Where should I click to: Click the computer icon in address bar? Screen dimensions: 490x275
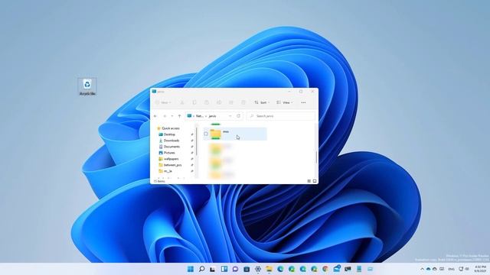[189, 116]
